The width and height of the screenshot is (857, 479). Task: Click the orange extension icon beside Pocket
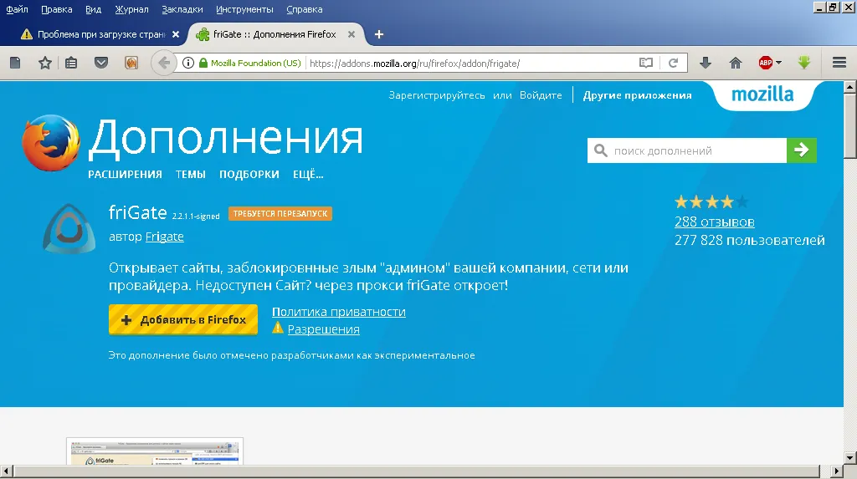tap(131, 63)
